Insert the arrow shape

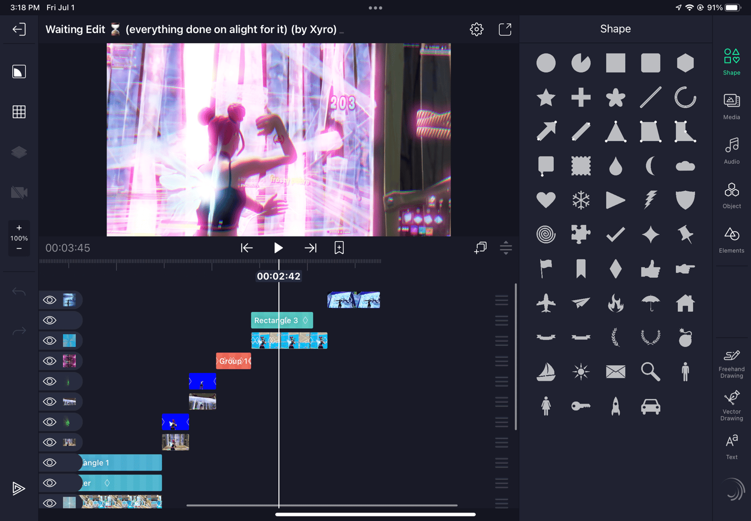546,131
